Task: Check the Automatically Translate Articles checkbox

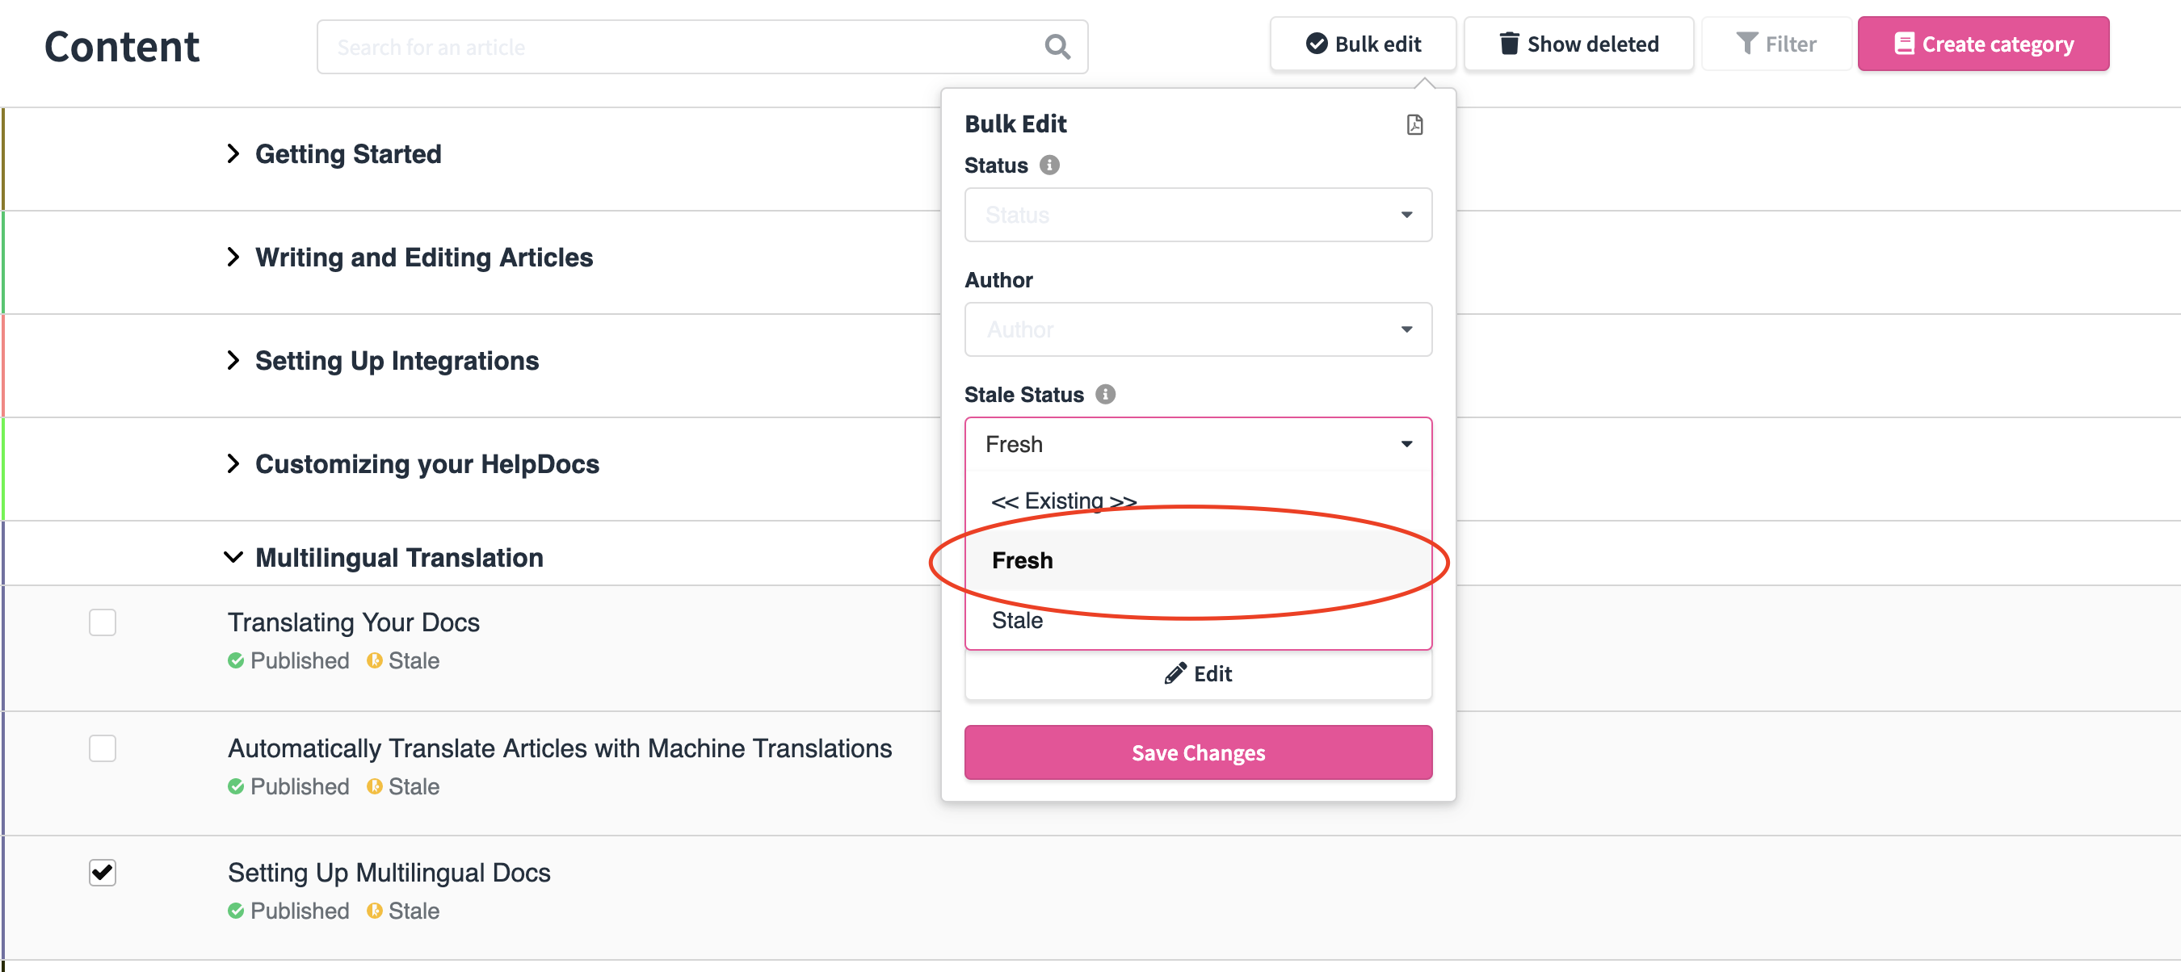Action: (x=103, y=748)
